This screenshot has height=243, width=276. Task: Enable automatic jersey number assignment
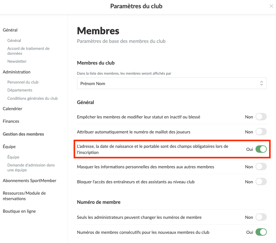(261, 132)
